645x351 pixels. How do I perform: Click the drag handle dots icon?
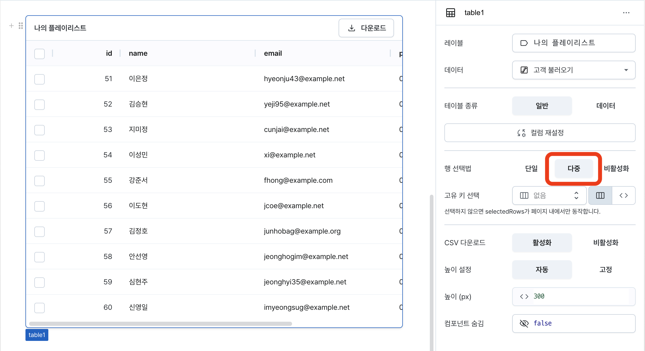point(21,26)
